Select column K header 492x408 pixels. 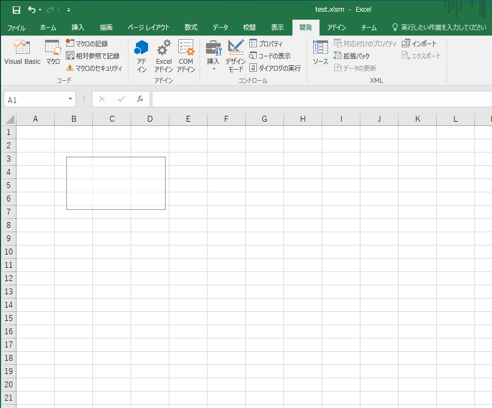pyautogui.click(x=417, y=119)
